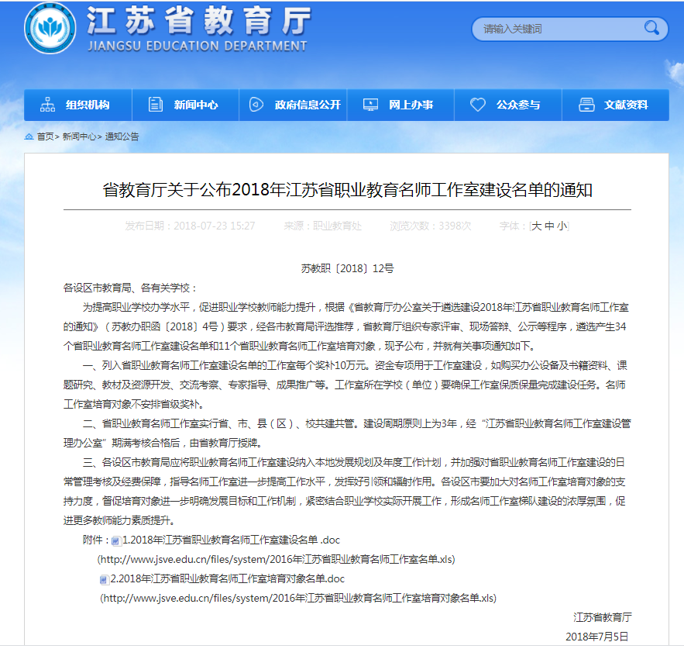
Task: Set font size to 大
Action: (537, 226)
